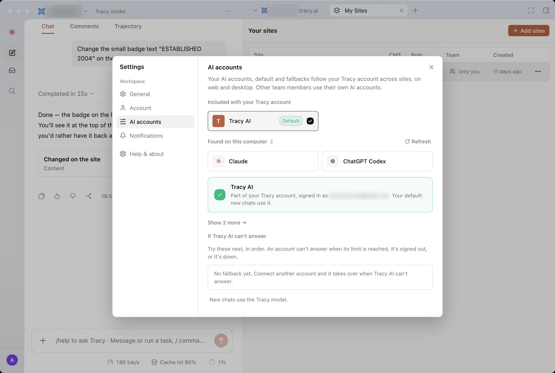Open new browser tab with plus icon

[x=415, y=10]
